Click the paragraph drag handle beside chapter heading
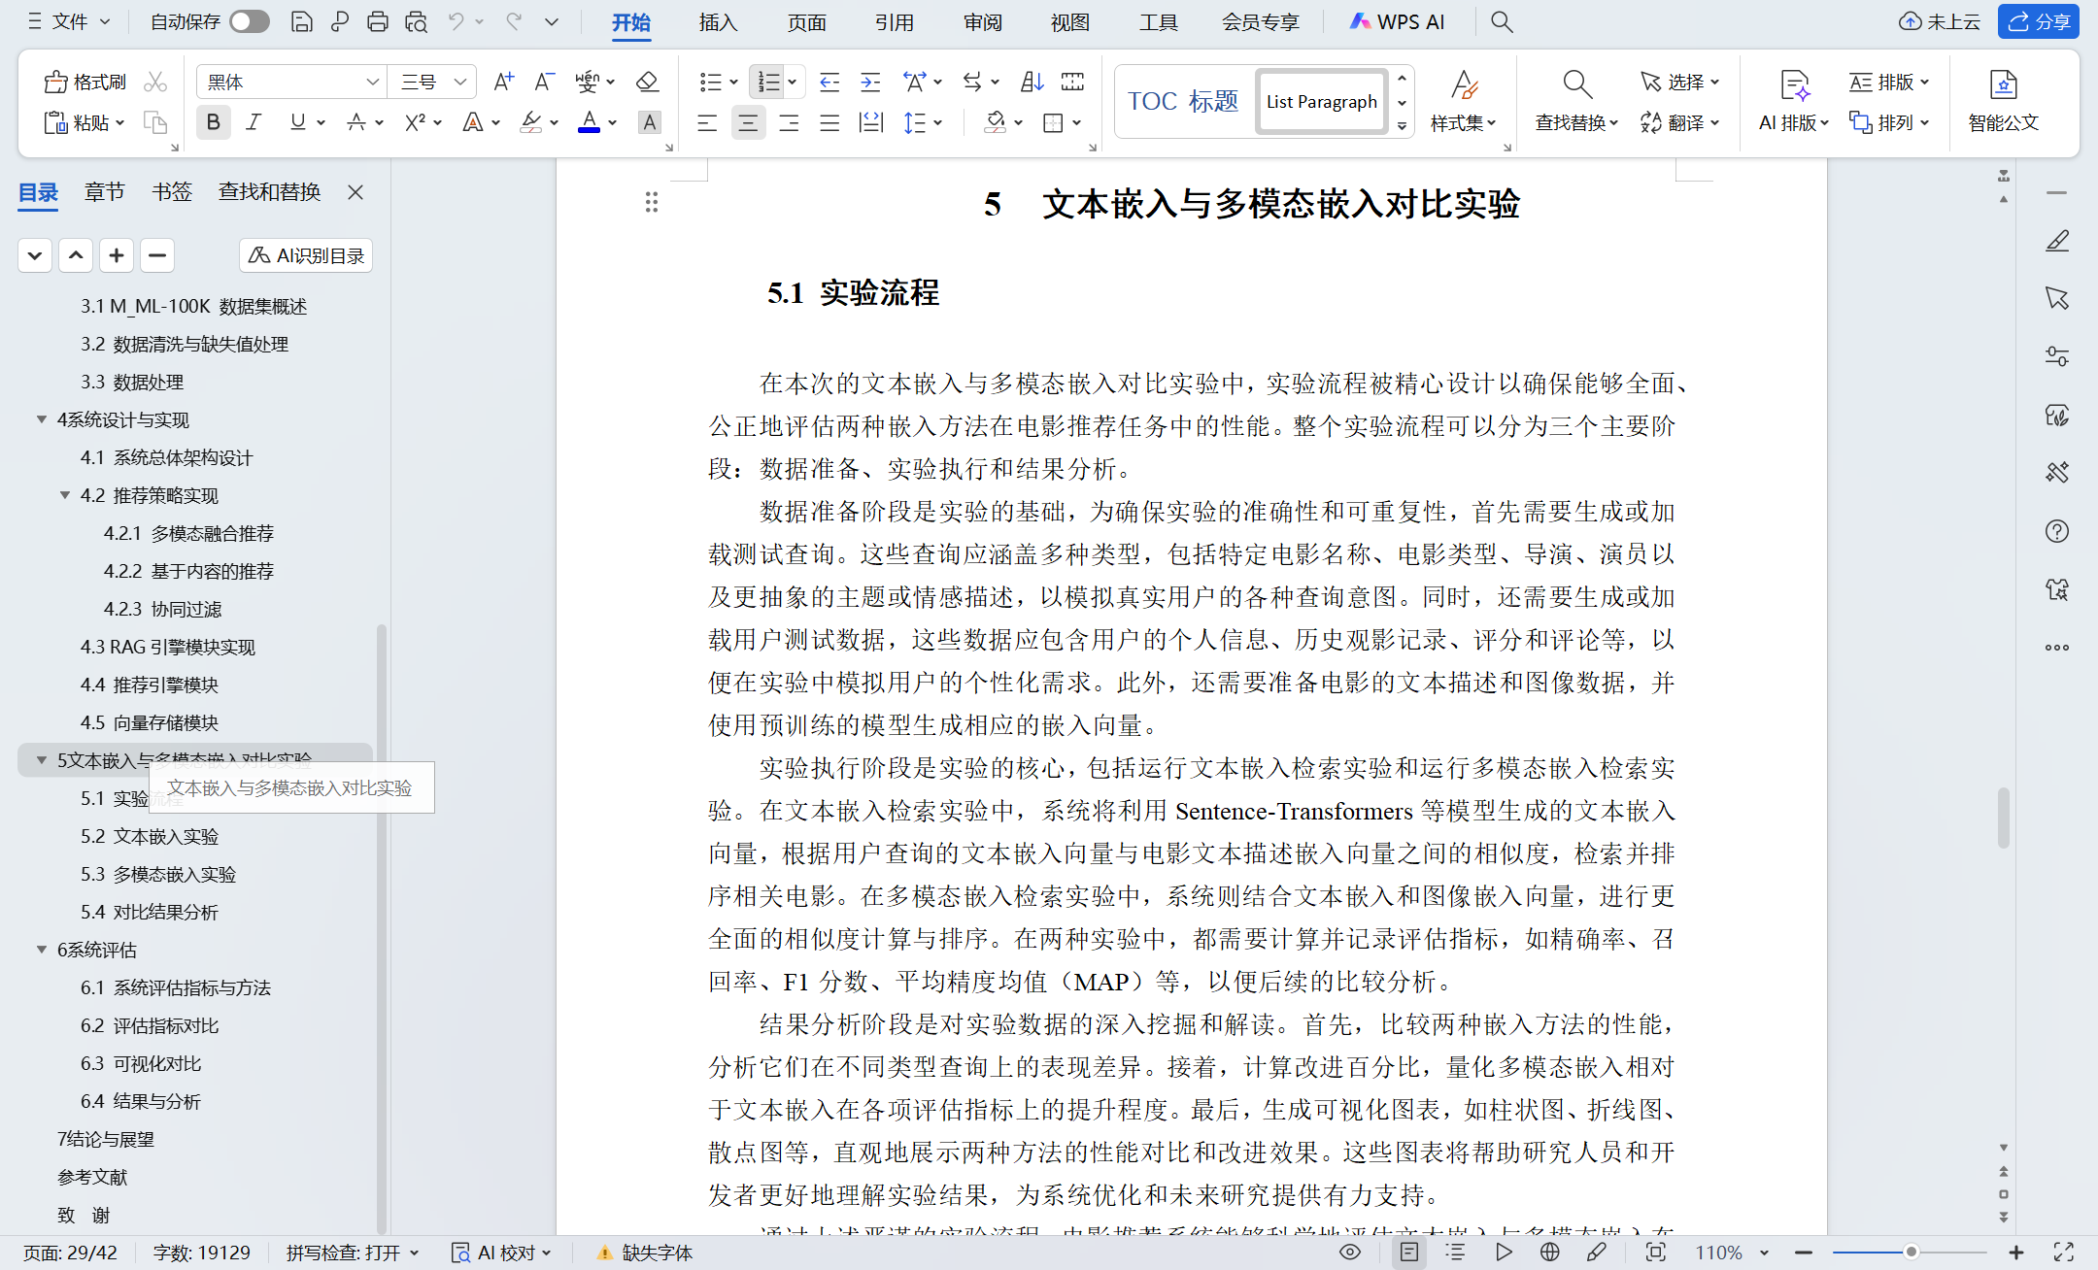 [652, 202]
